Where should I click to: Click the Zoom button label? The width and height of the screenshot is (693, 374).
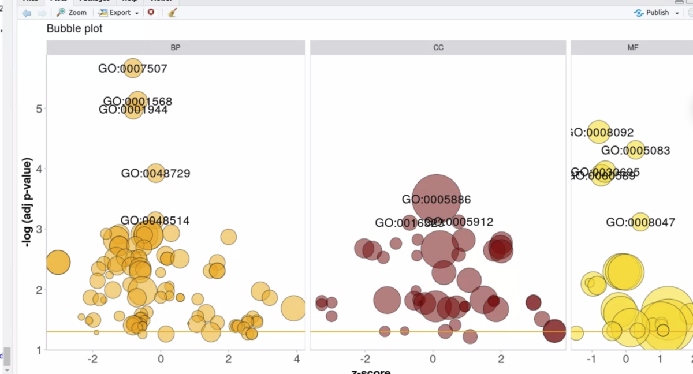pyautogui.click(x=77, y=12)
